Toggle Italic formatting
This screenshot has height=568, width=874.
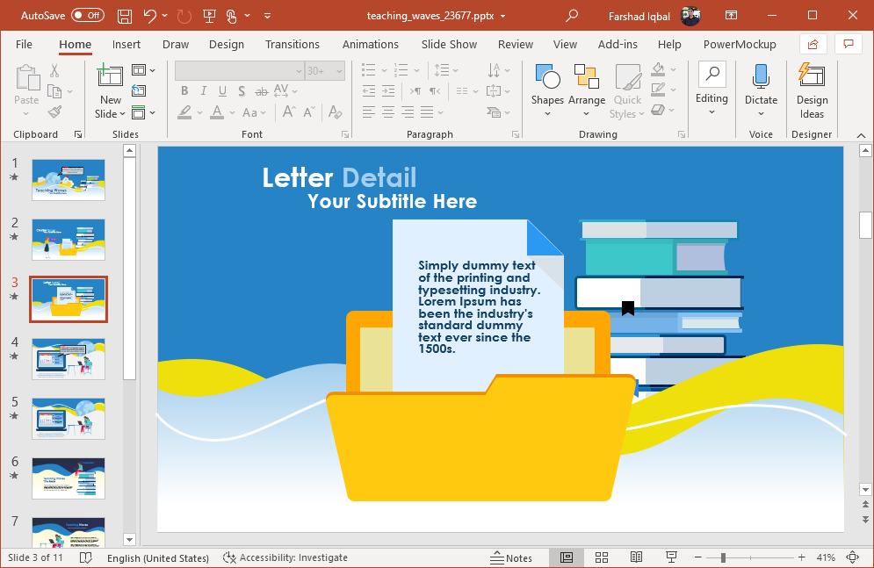point(204,90)
